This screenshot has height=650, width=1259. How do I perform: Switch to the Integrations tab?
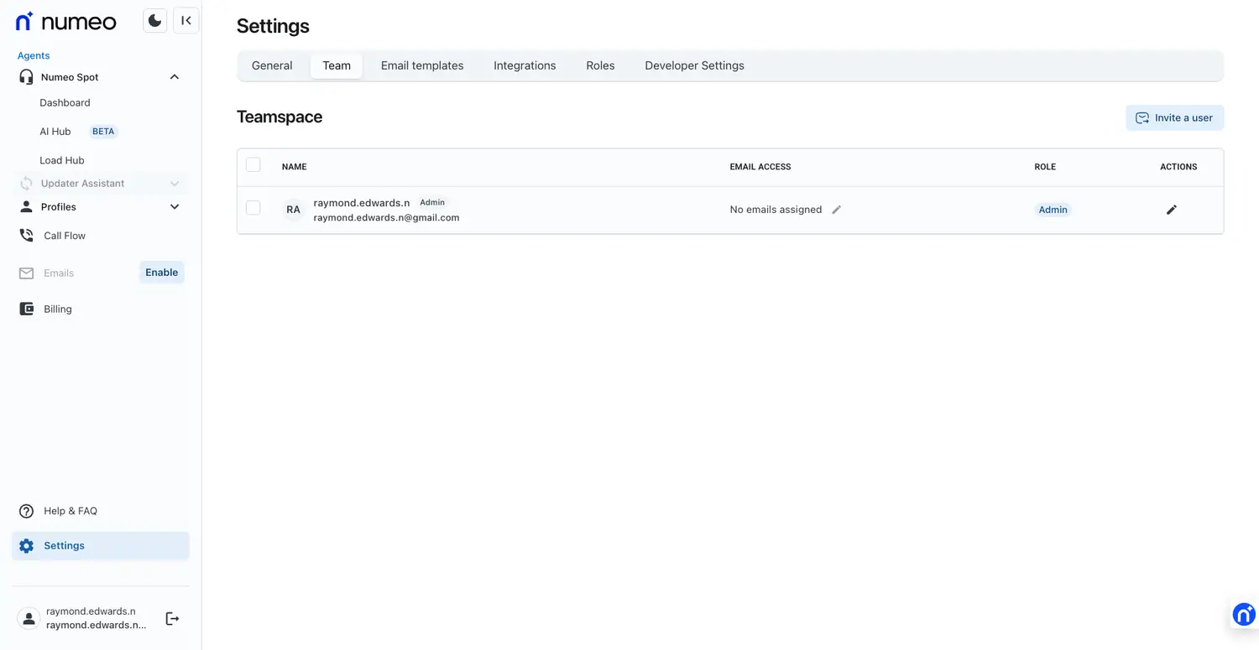coord(525,65)
